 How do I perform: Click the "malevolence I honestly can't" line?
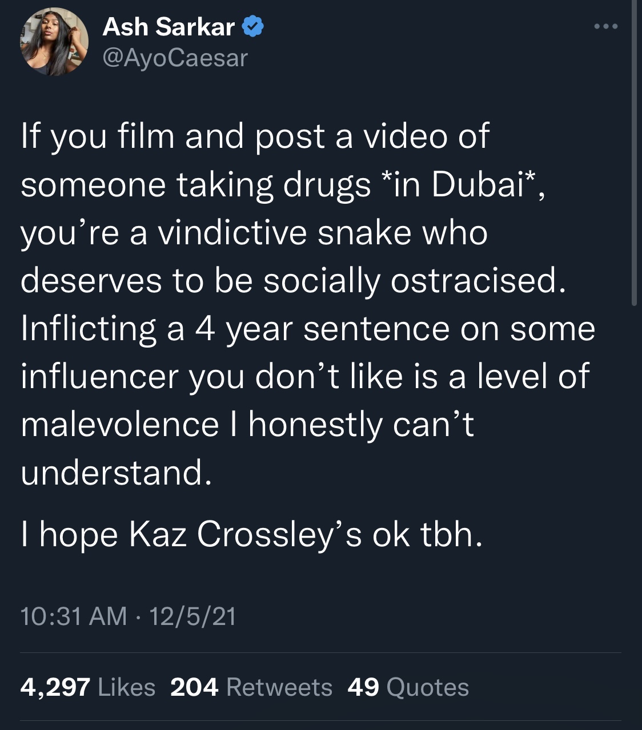[x=247, y=425]
